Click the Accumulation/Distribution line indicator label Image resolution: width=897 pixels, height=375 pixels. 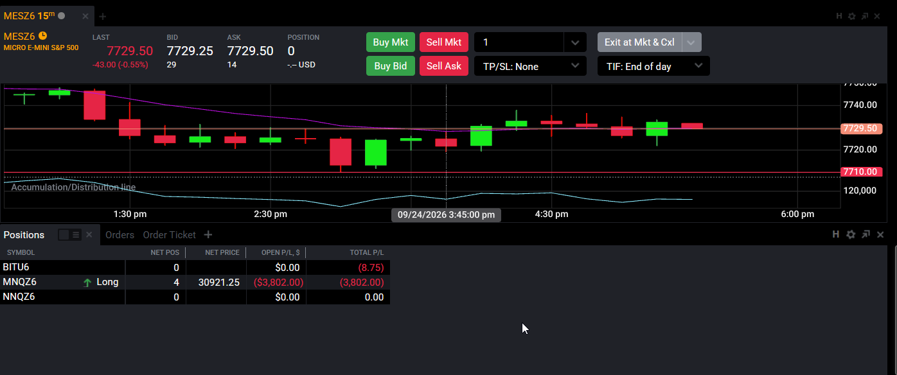pyautogui.click(x=73, y=187)
